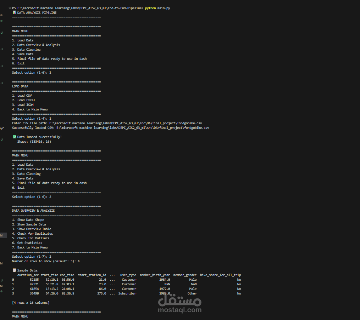The width and height of the screenshot is (360, 320).
Task: Click the start time value 32:10.1
Action: pos(52,280)
